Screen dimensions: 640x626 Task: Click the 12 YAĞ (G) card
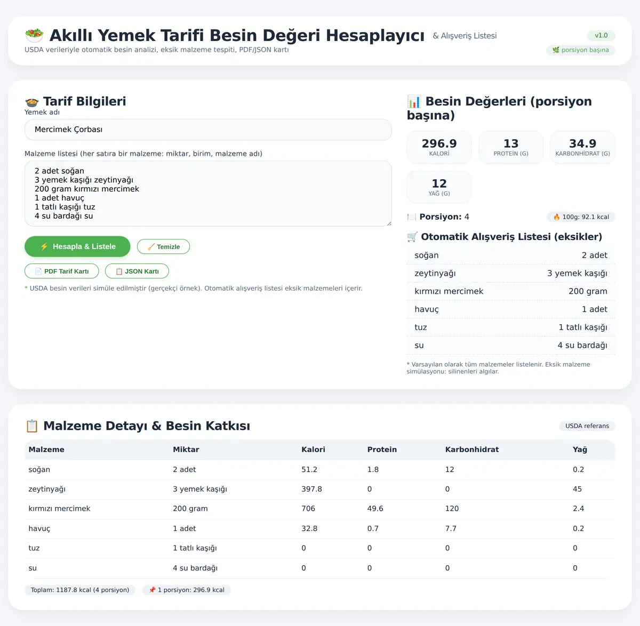coord(439,187)
